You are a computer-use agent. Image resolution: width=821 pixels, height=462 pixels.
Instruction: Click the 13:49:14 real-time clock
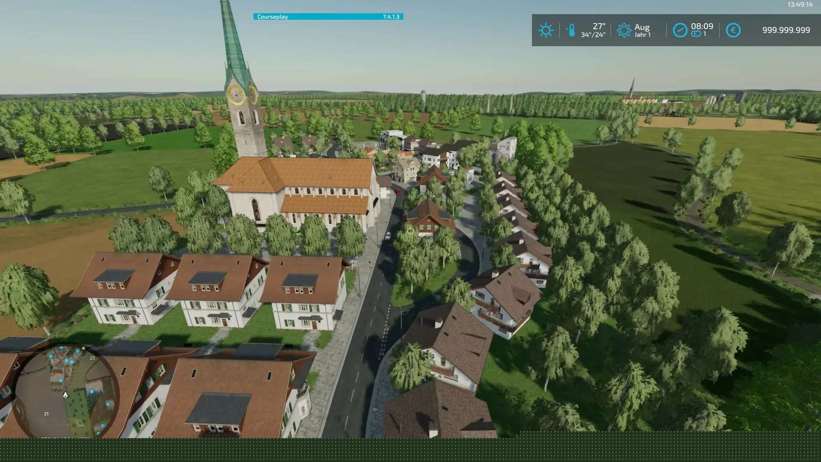(x=800, y=5)
